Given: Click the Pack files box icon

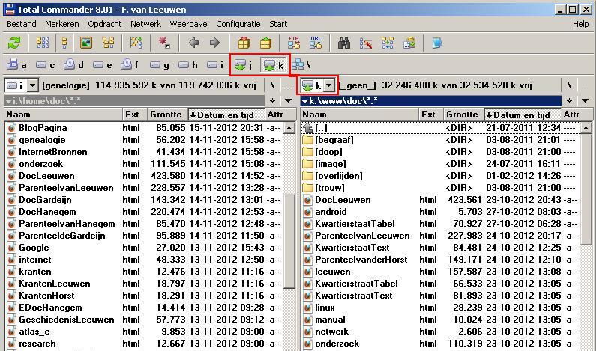Looking at the screenshot, I should 244,43.
